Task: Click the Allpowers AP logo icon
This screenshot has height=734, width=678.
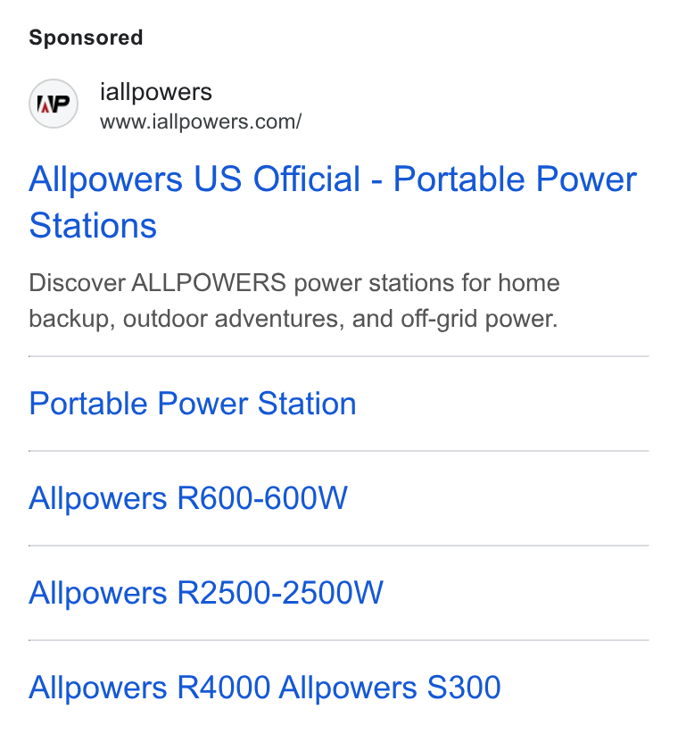Action: click(x=54, y=104)
